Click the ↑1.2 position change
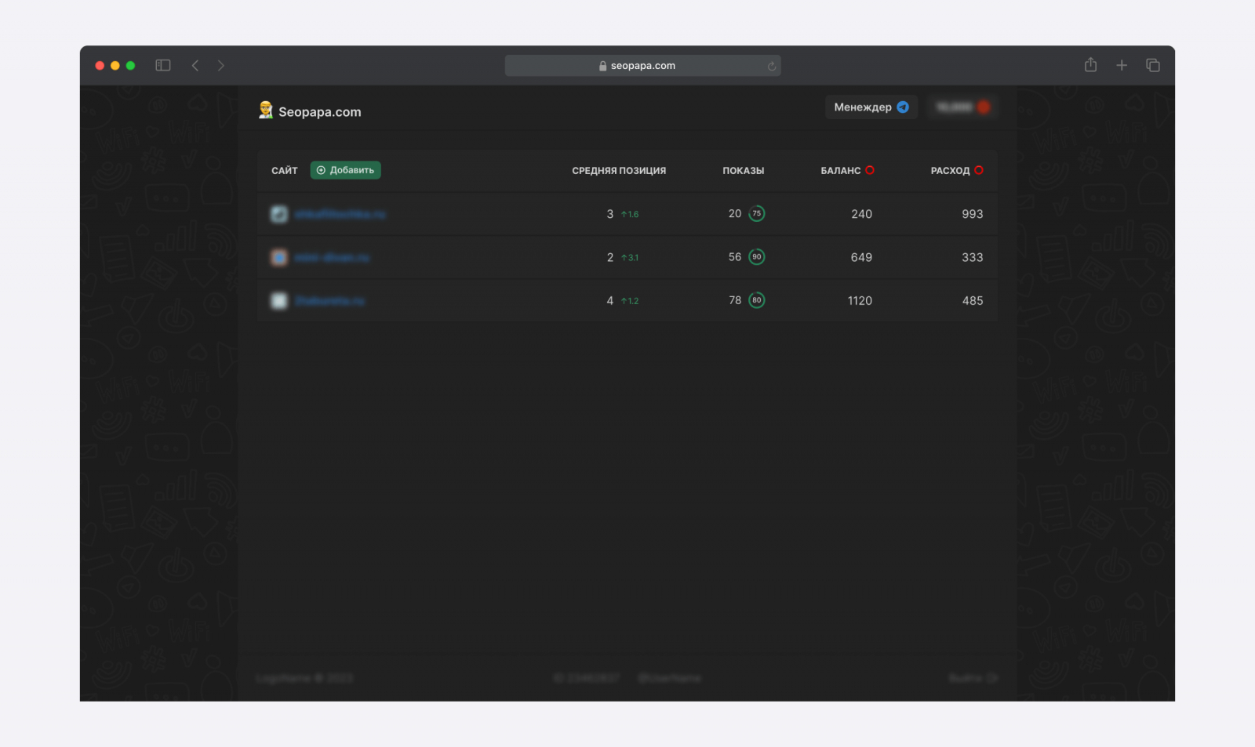 tap(630, 301)
